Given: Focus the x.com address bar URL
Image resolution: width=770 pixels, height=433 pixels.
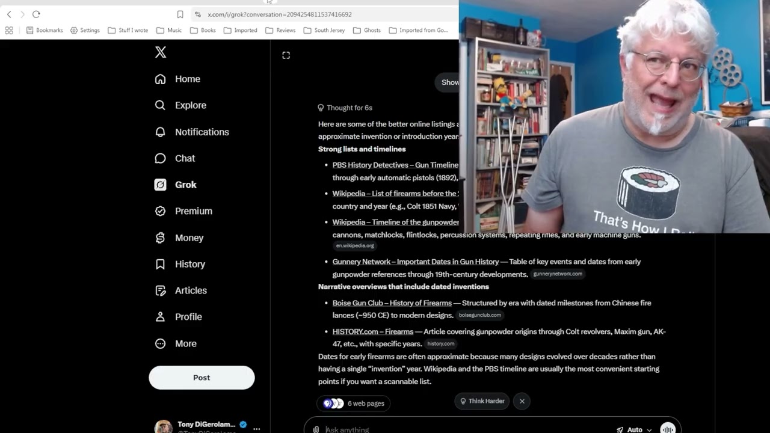Looking at the screenshot, I should (280, 14).
